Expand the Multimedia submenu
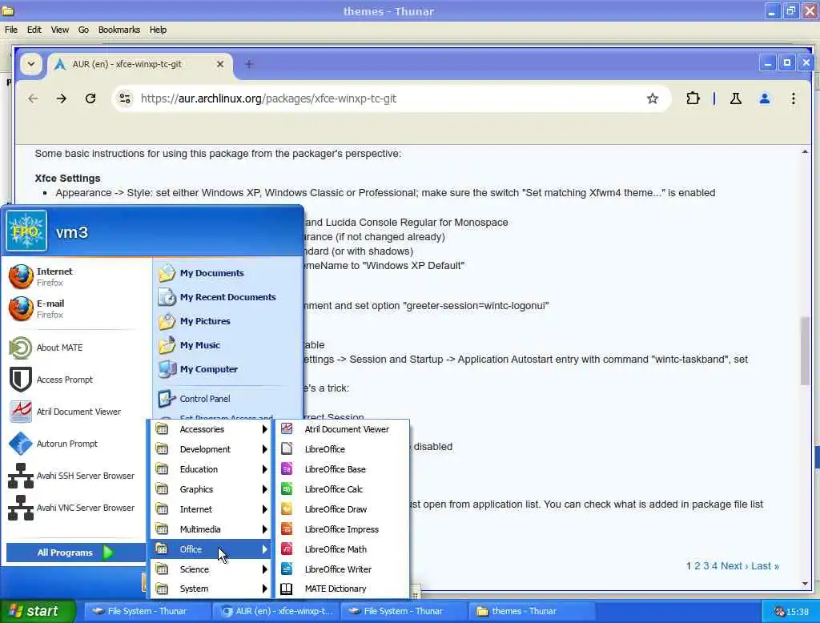The image size is (820, 623). click(211, 529)
